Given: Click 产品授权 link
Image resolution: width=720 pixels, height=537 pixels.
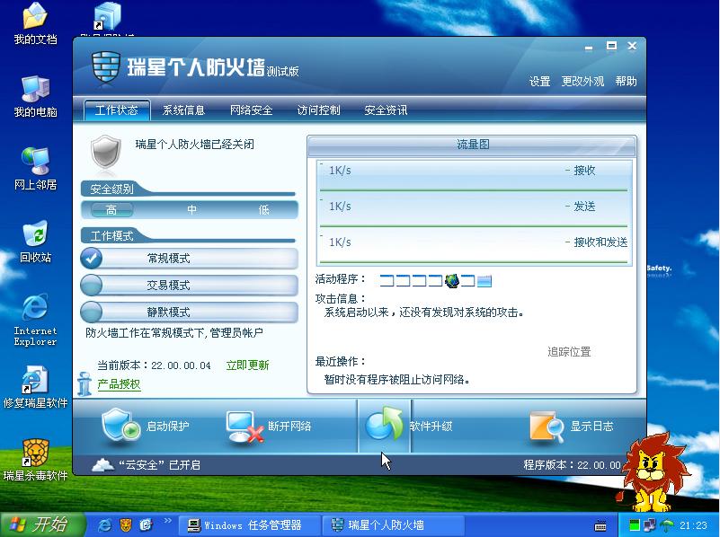Looking at the screenshot, I should [119, 384].
